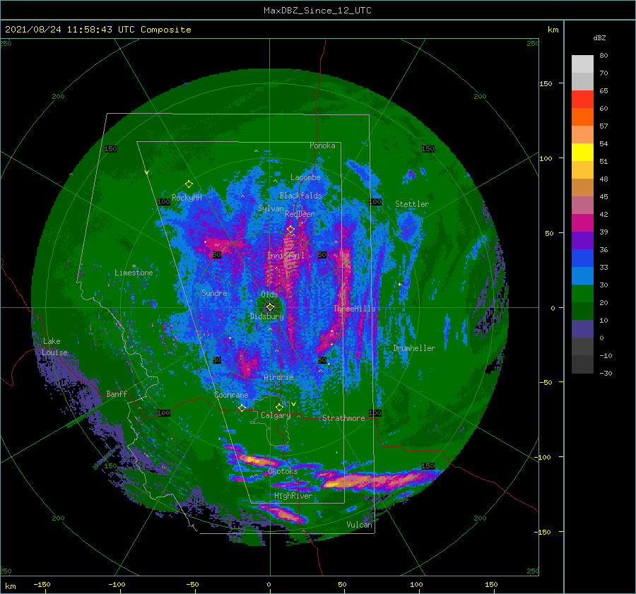Image resolution: width=636 pixels, height=594 pixels.
Task: Click the -150 value on the bottom axis
Action: (x=42, y=584)
